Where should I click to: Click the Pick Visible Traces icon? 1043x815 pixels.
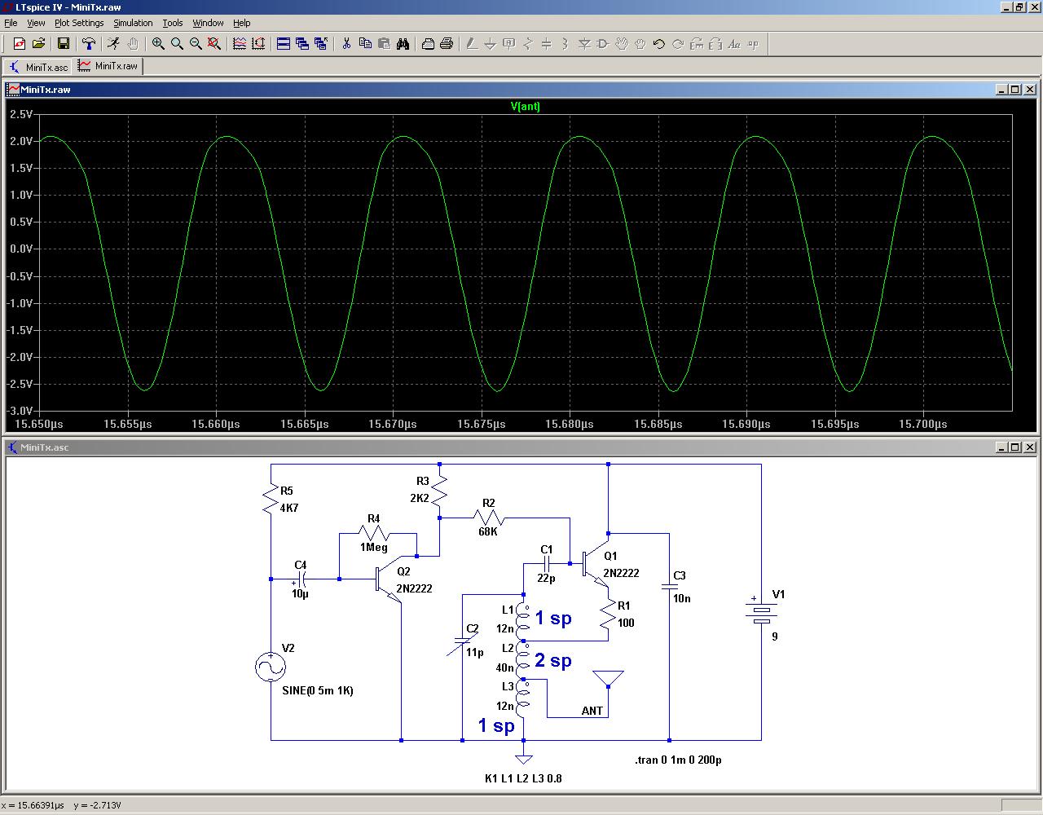coord(240,44)
